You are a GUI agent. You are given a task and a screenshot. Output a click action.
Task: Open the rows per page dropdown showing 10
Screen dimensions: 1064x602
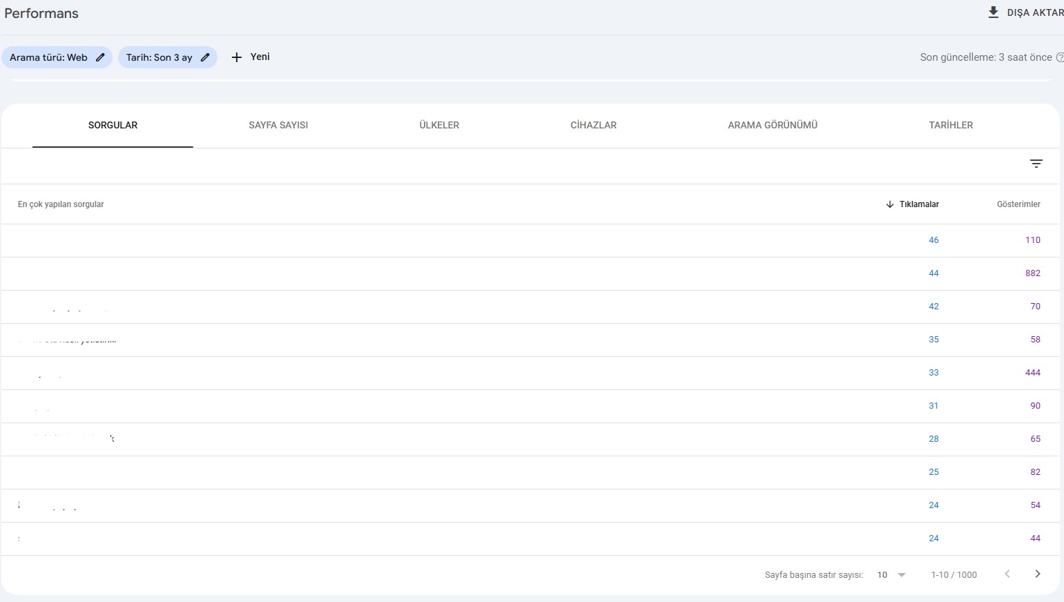(x=891, y=574)
